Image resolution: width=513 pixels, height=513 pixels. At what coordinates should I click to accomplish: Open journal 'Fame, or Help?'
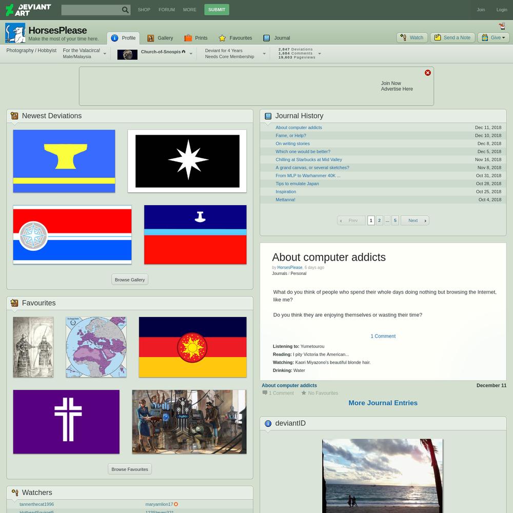pyautogui.click(x=290, y=135)
